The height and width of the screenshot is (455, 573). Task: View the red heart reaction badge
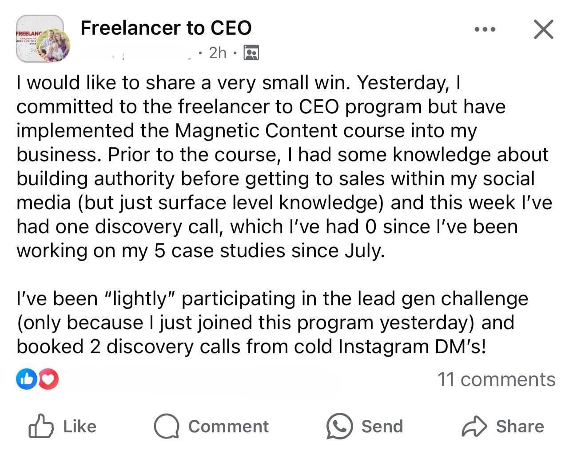(49, 379)
